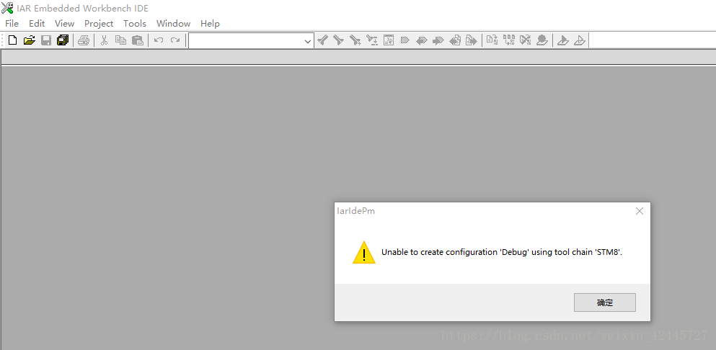Click the Save floppy disk icon
716x350 pixels.
click(46, 40)
